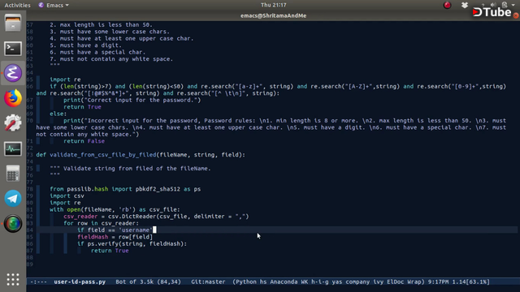Click the red recording indicator in the top bar
This screenshot has width=520, height=292.
pyautogui.click(x=447, y=5)
